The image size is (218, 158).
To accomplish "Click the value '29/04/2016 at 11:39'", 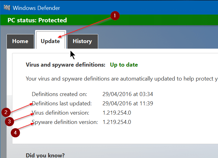I will [x=128, y=103].
